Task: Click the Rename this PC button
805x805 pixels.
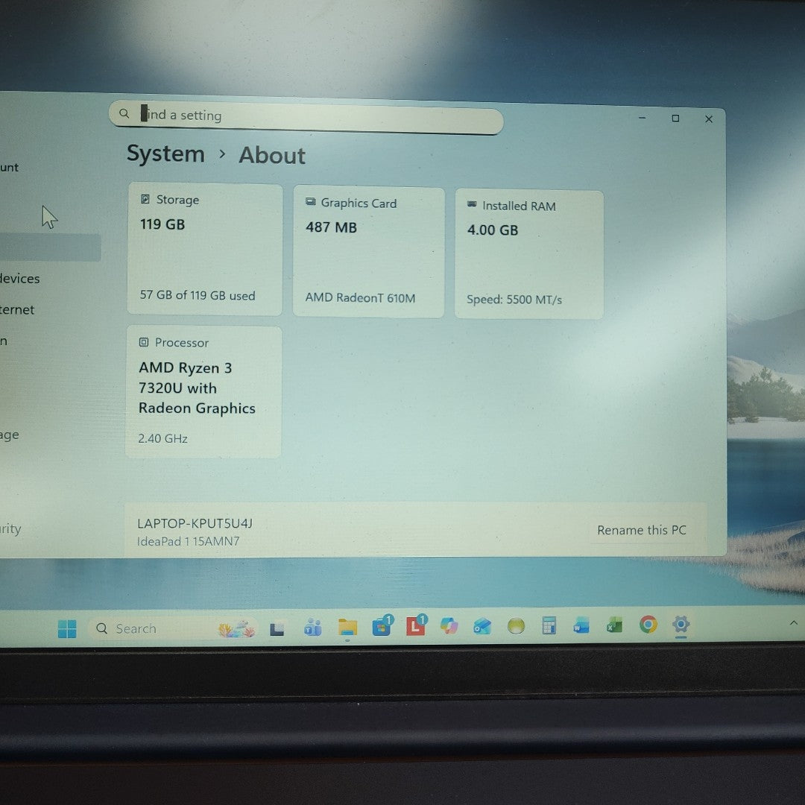Action: coord(642,530)
